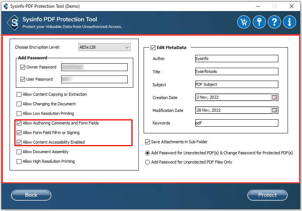The image size is (302, 211).
Task: Click the Buy Now cart icon
Action: [244, 22]
